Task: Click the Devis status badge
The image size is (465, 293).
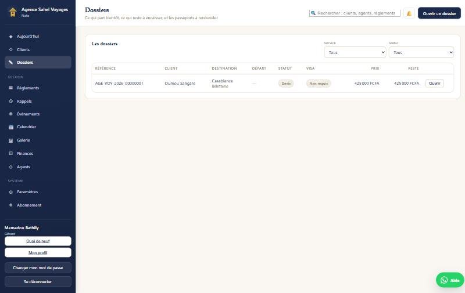Action: (286, 84)
